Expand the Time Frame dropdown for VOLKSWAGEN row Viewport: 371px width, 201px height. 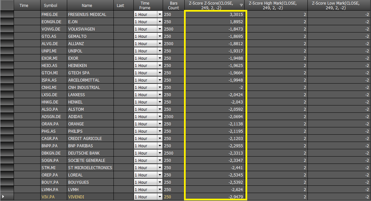pyautogui.click(x=160, y=29)
